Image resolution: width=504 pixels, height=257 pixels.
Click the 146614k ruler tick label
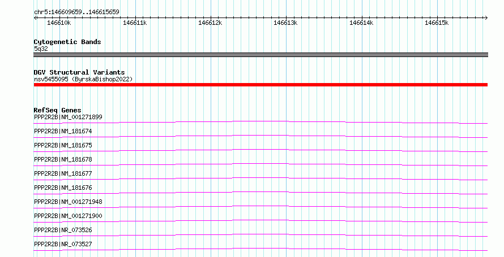coord(361,23)
